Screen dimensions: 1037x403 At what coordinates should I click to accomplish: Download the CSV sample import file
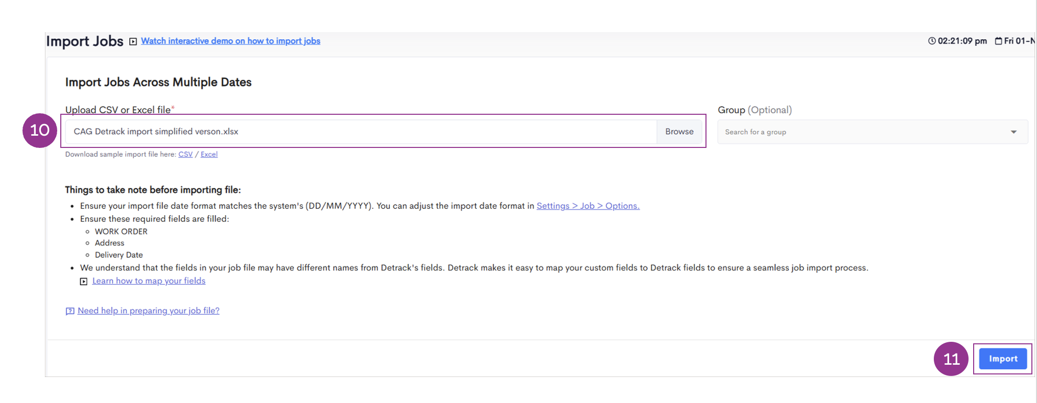click(185, 154)
